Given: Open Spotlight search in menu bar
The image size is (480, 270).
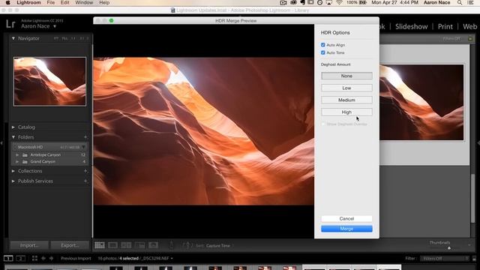Looking at the screenshot, I should click(460, 3).
